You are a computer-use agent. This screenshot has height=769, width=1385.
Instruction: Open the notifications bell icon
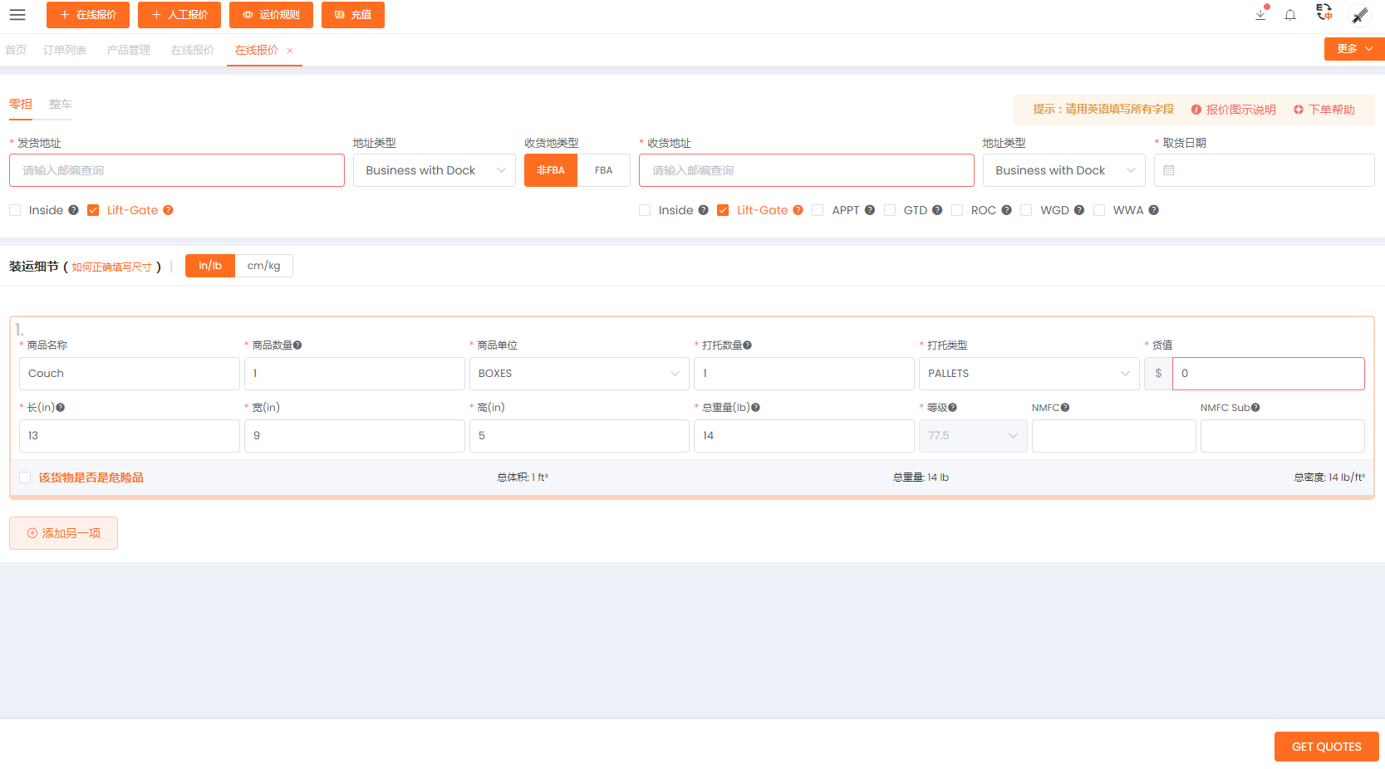tap(1290, 15)
